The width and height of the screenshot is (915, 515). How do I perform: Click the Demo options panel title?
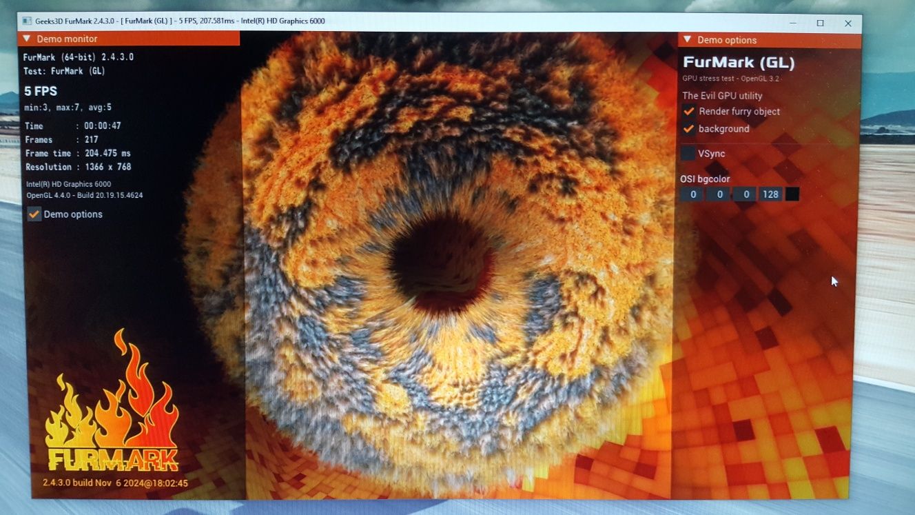point(727,40)
